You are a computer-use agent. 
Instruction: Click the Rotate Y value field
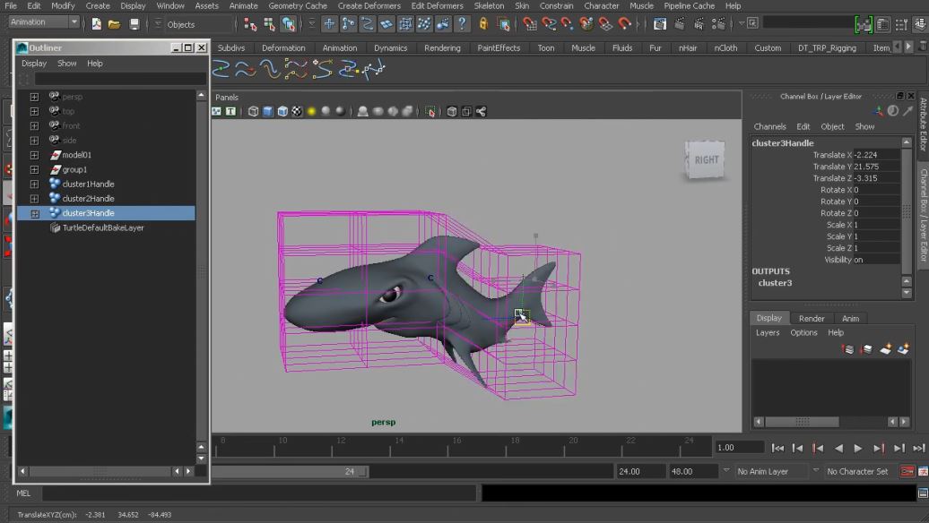[x=876, y=201]
